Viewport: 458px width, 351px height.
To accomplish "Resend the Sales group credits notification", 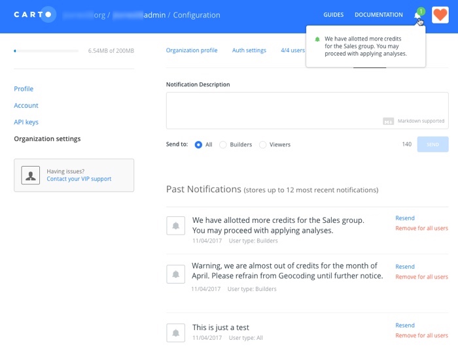I will [x=405, y=218].
